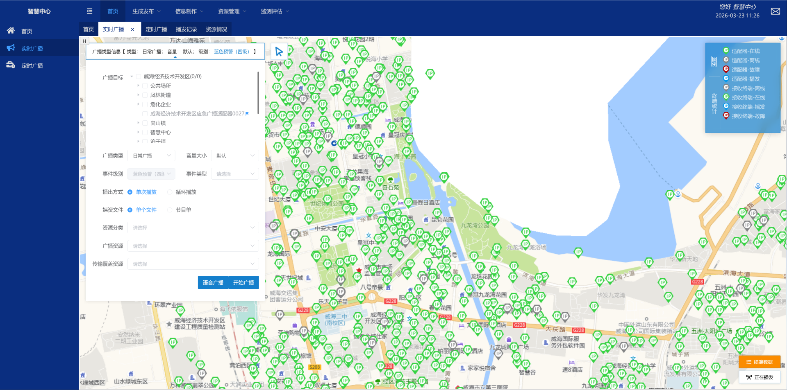Check the 危化企业 checkbox
The width and height of the screenshot is (787, 390).
(x=145, y=104)
